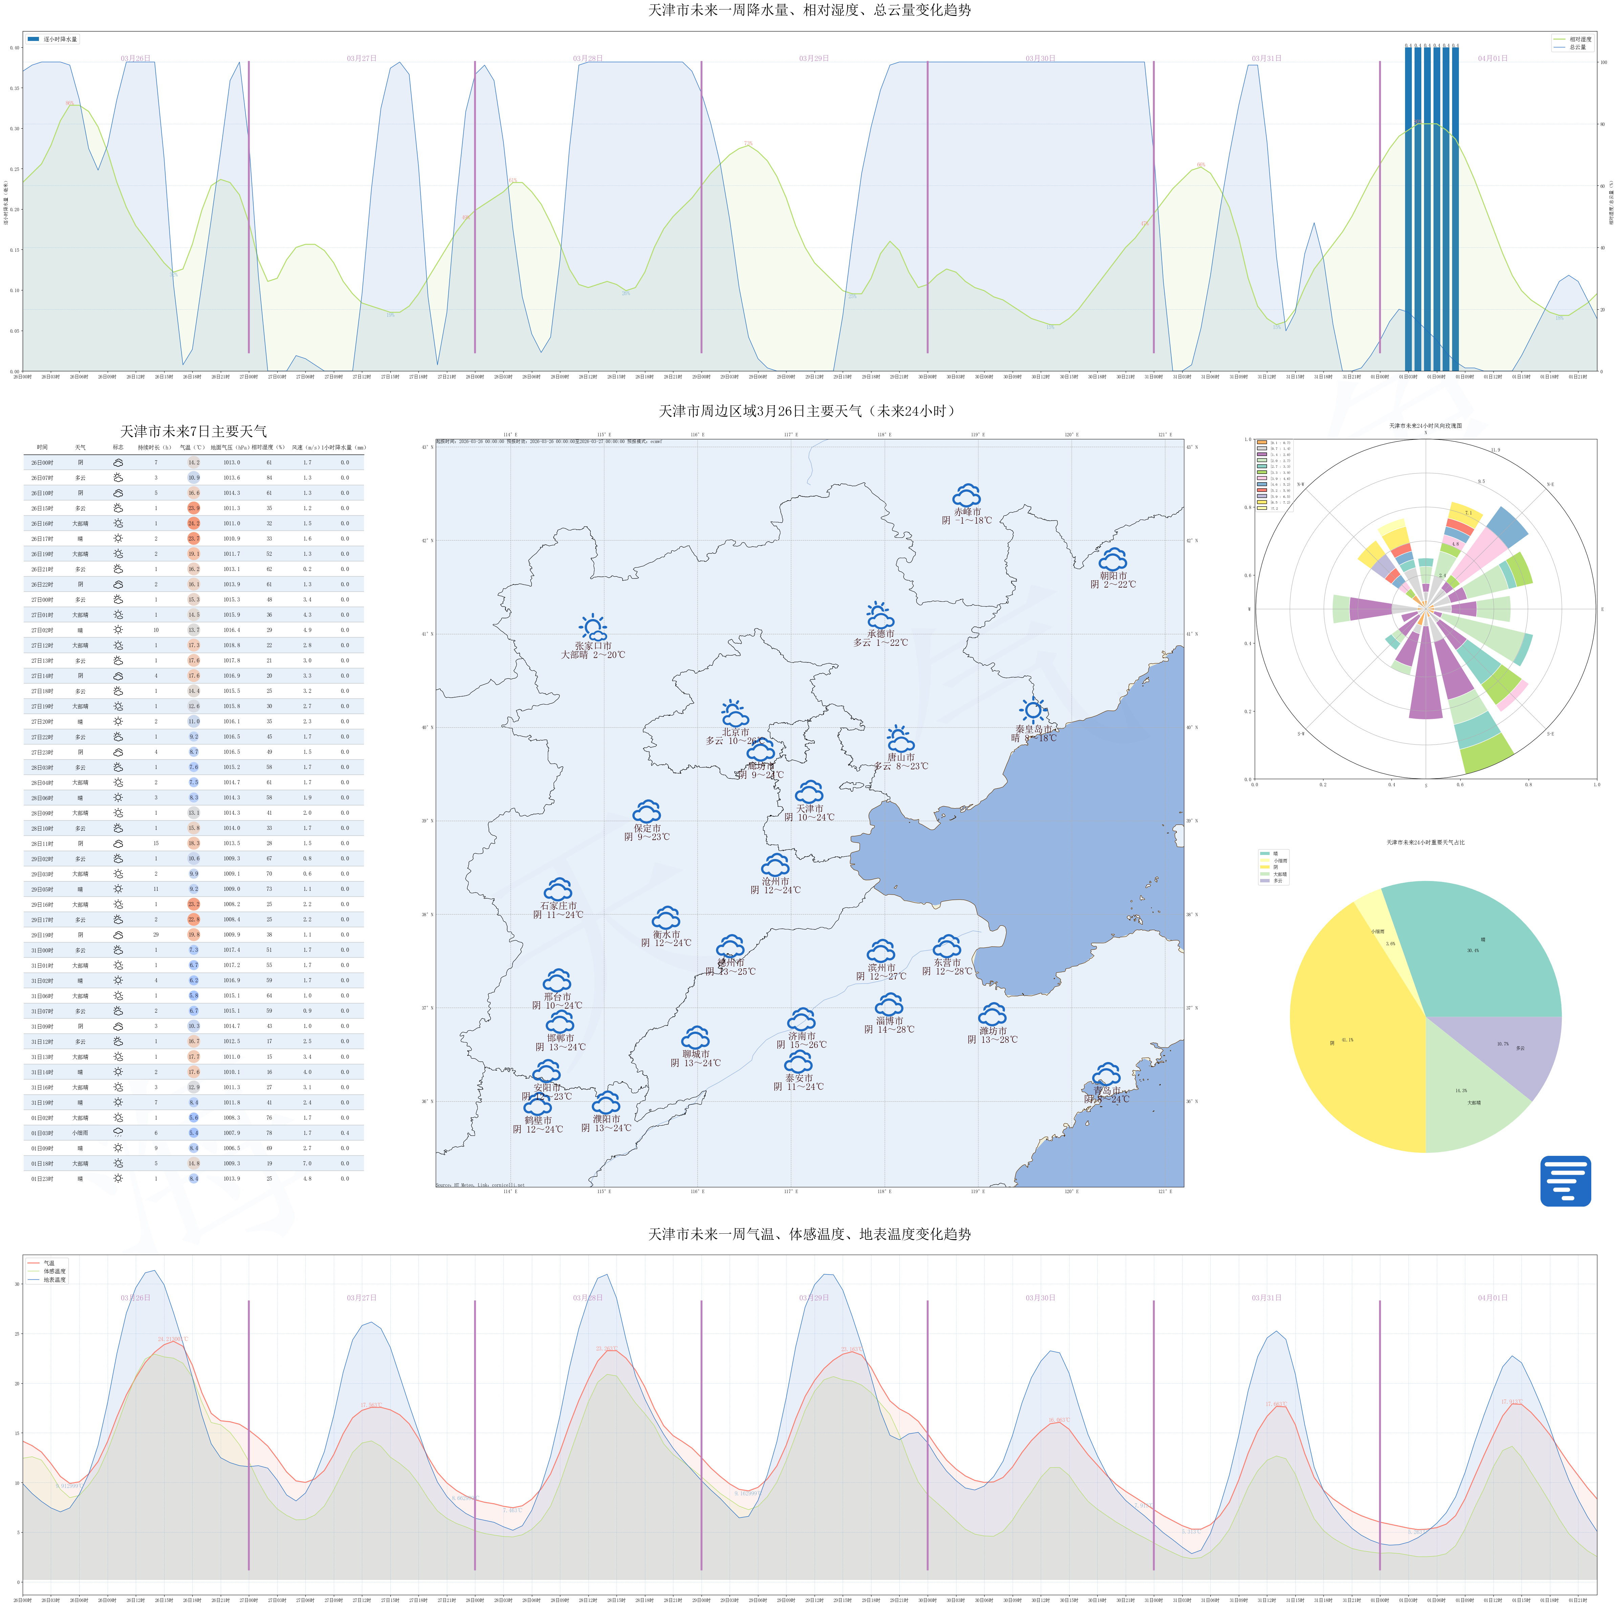Click the 晴 swatch in pie legend

(x=1264, y=854)
